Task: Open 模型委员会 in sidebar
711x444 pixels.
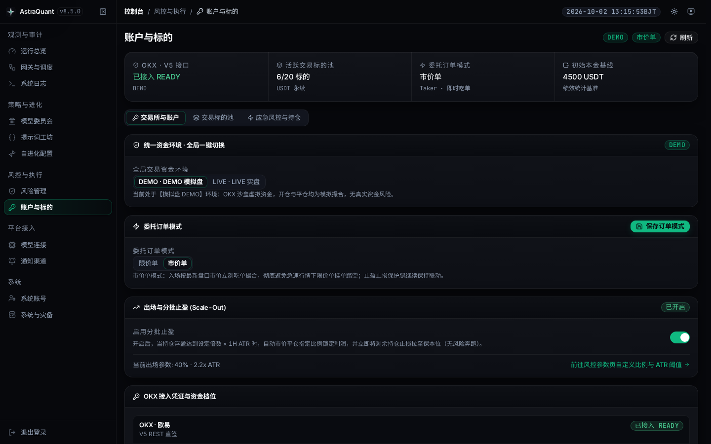Action: point(58,121)
